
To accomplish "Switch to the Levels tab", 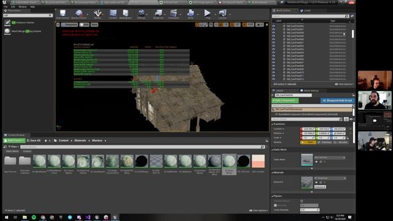I will coord(307,10).
